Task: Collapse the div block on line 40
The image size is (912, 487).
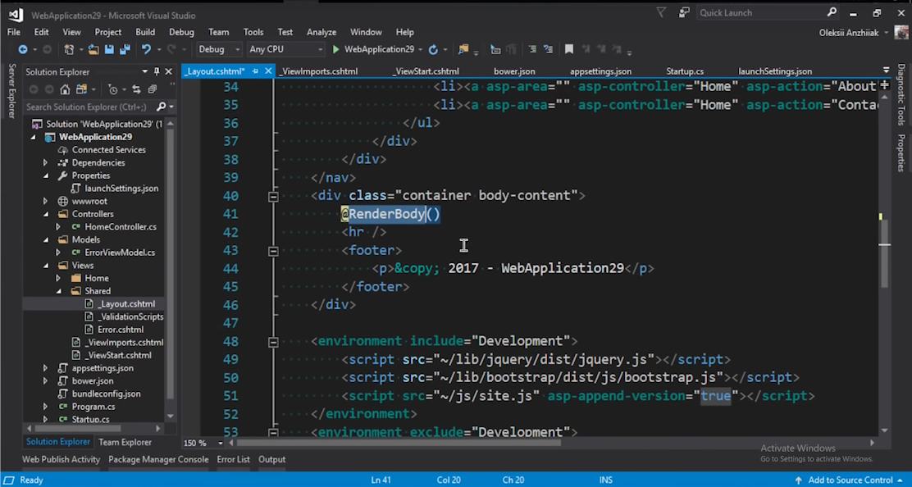Action: click(273, 197)
